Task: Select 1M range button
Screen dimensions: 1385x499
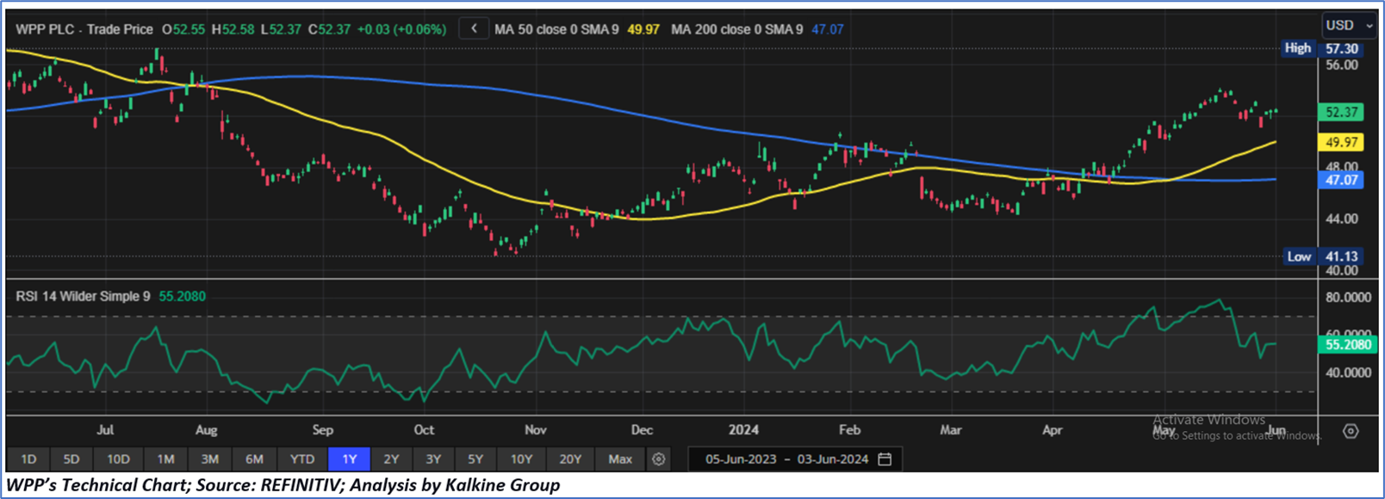Action: (165, 459)
